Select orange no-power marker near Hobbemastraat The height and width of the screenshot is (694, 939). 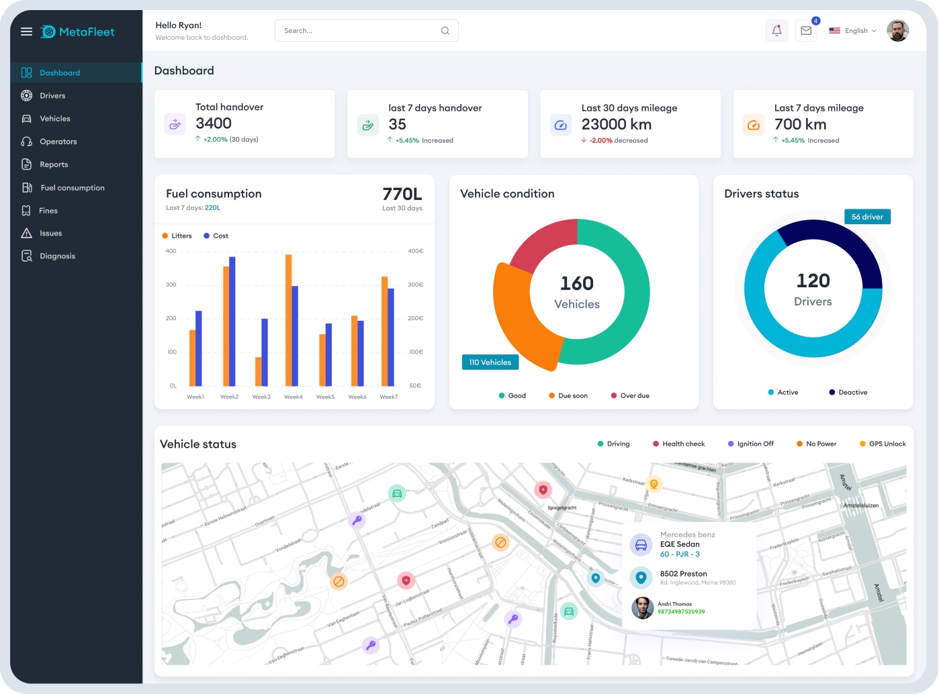500,542
